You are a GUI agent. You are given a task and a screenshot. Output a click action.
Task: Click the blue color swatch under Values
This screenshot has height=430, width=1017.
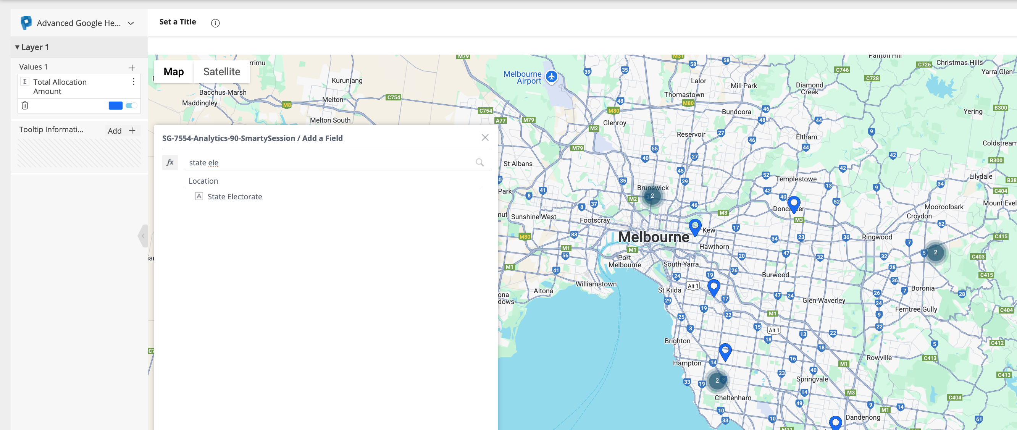(x=115, y=105)
